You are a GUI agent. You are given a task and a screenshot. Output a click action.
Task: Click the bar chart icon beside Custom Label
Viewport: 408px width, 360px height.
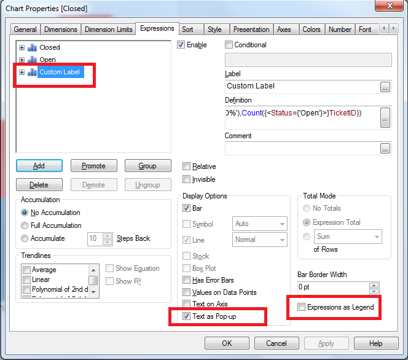tap(32, 72)
